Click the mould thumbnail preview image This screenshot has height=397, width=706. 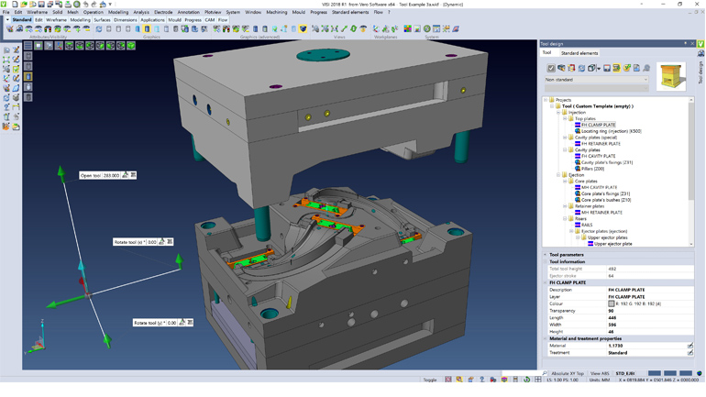(x=672, y=76)
